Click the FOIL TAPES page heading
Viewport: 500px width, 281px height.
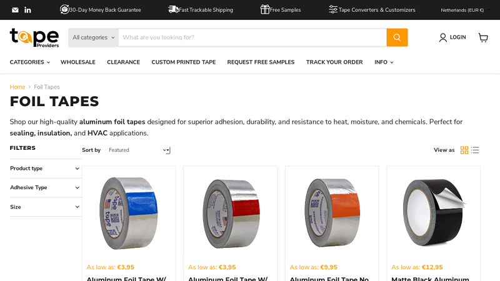pyautogui.click(x=54, y=102)
